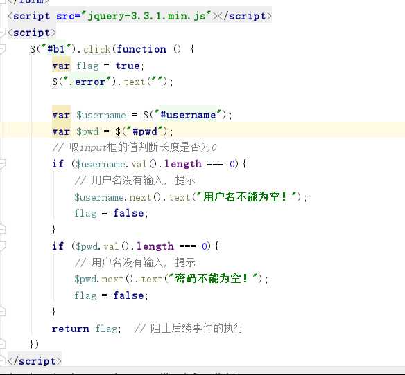Fold the $pwd if-block gutter marker
Image resolution: width=405 pixels, height=375 pixels.
pyautogui.click(x=2, y=246)
